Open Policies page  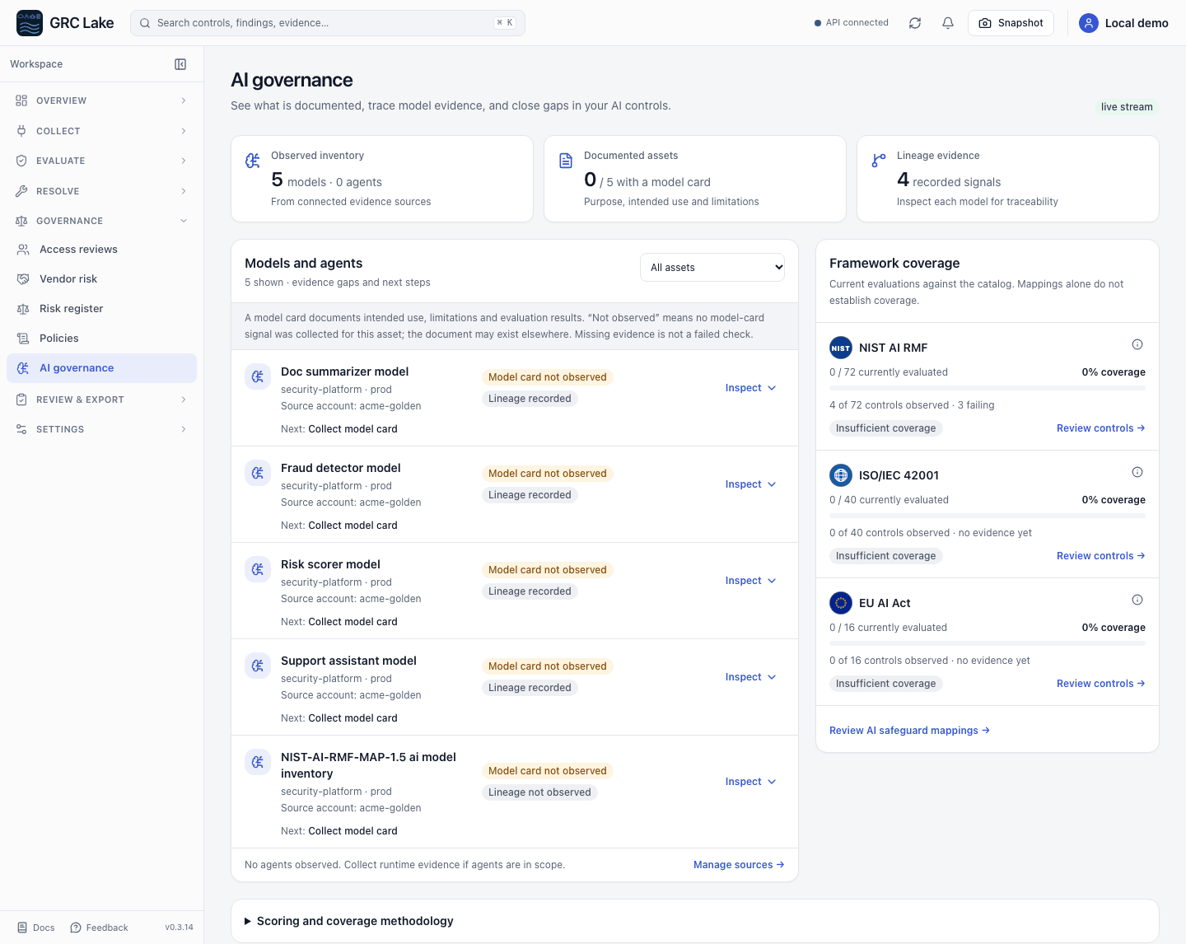pos(101,339)
